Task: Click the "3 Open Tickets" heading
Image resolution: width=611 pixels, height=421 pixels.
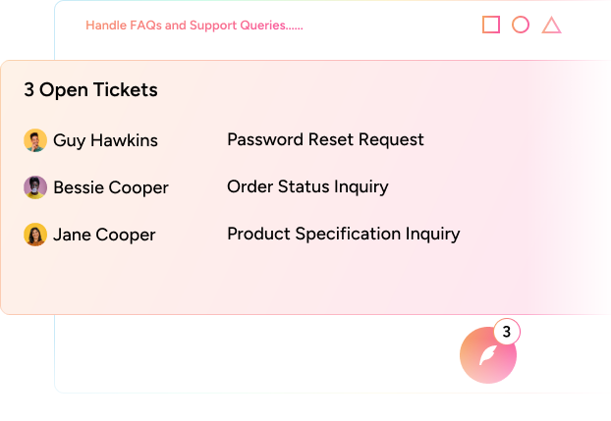Action: [x=90, y=90]
